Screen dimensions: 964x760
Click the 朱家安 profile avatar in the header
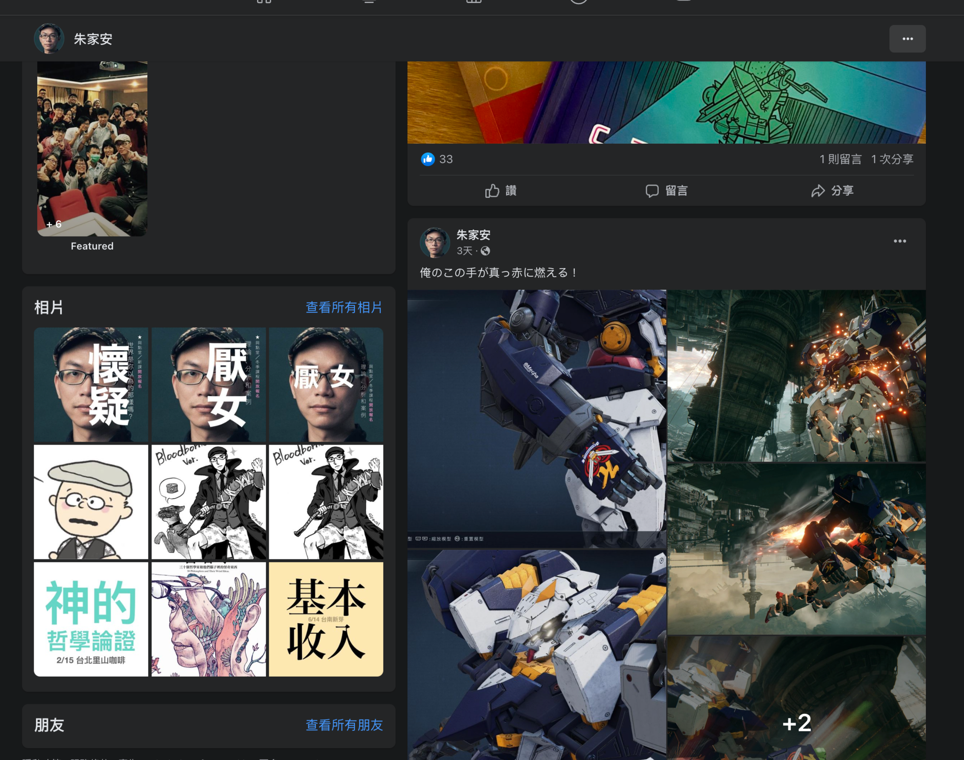click(49, 39)
